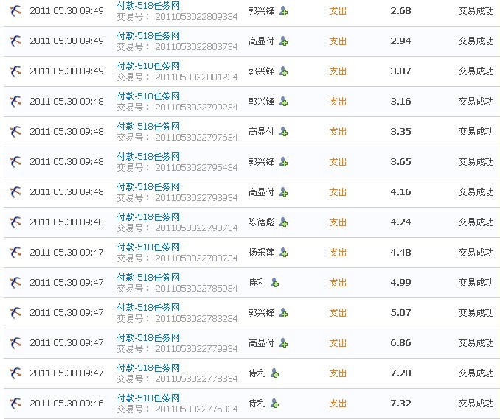The image size is (500, 419).
Task: Click add-contact icon beside 陈德彪
Action: (x=283, y=222)
